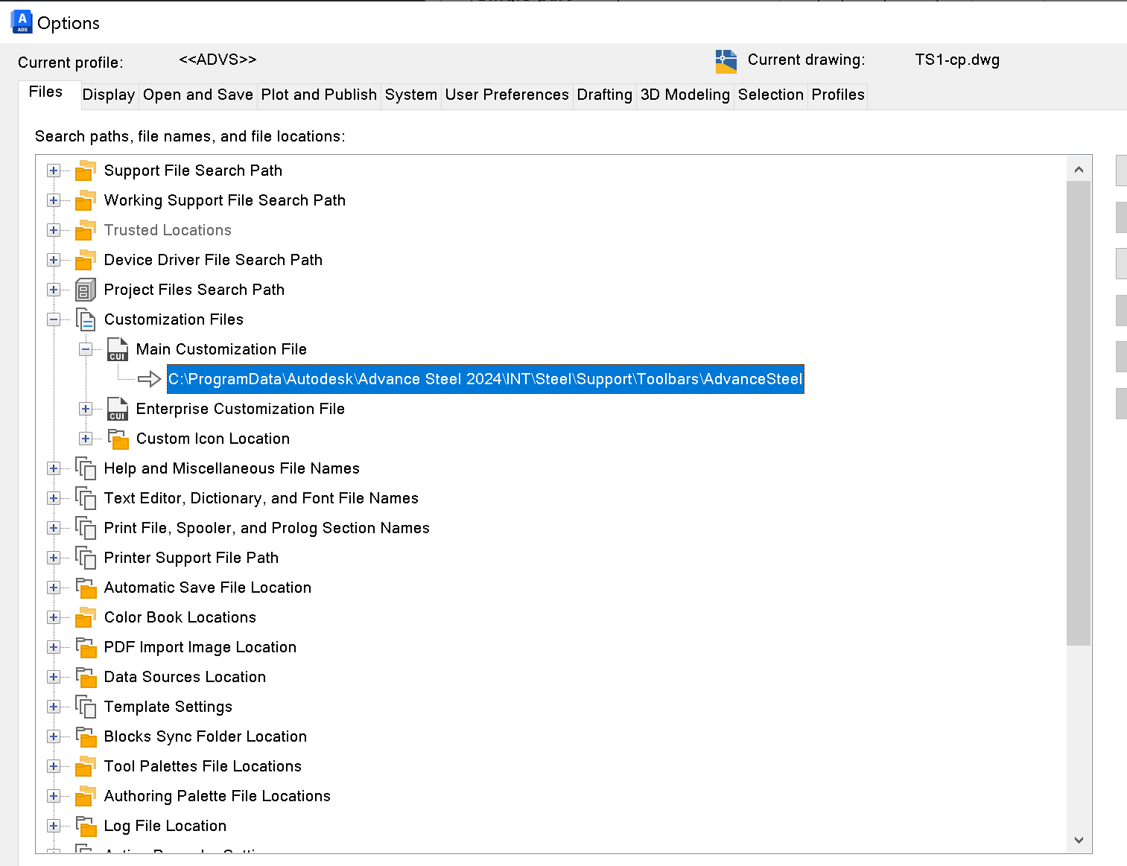
Task: Click the Project Files Search Path icon
Action: click(86, 290)
